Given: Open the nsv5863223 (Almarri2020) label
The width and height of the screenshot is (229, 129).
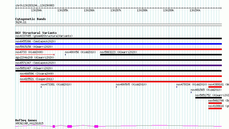Looking at the screenshot, I should point(118,52).
